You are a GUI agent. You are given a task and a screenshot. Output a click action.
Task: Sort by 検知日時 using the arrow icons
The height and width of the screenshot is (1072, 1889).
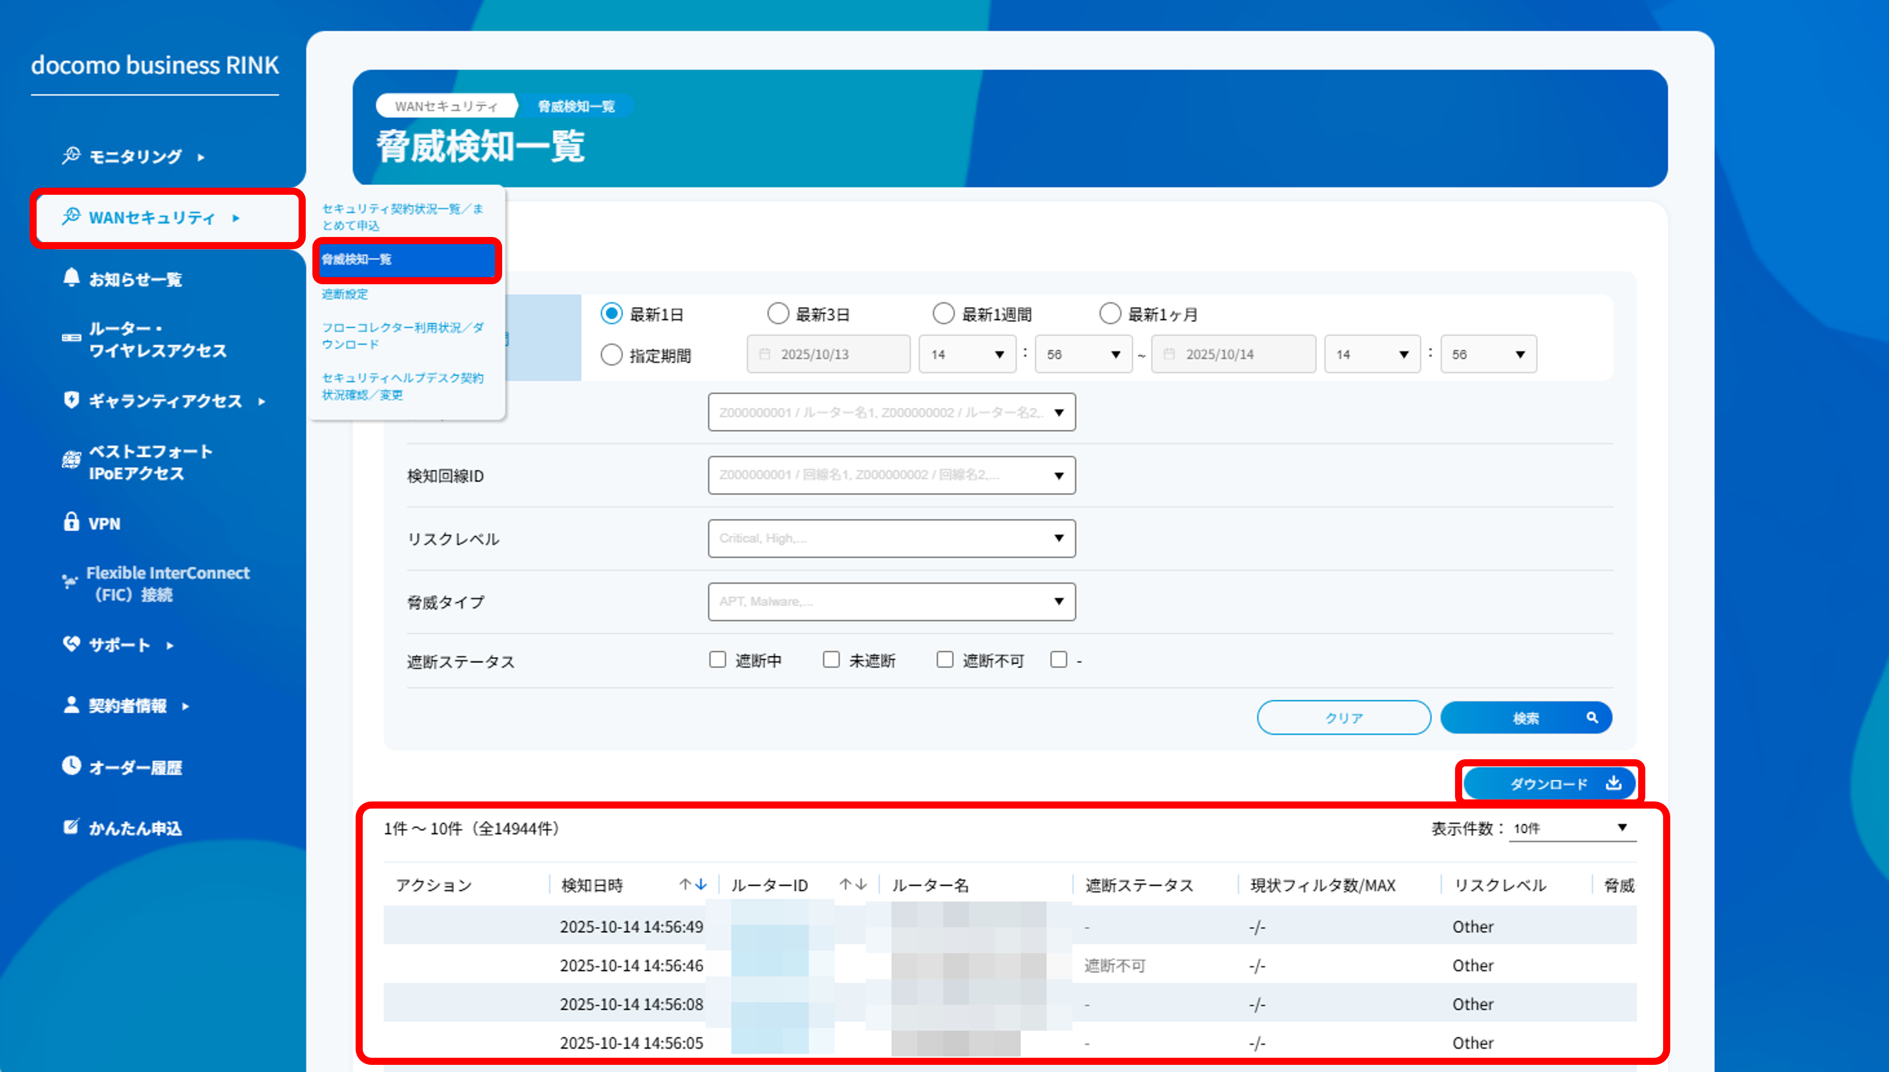point(692,884)
